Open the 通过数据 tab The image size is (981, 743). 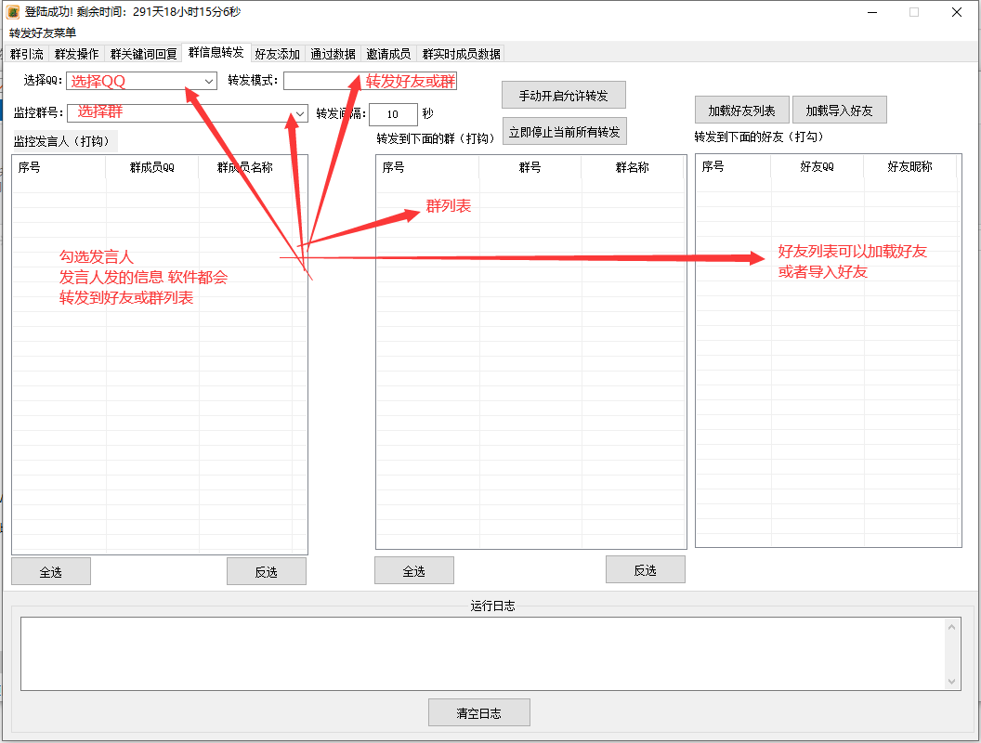point(333,54)
